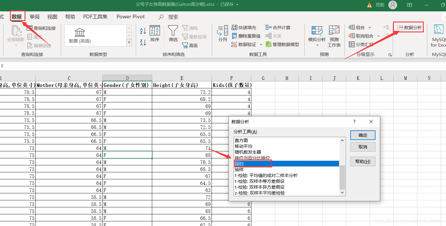Select Histogram (直方图) in analysis list

287,140
